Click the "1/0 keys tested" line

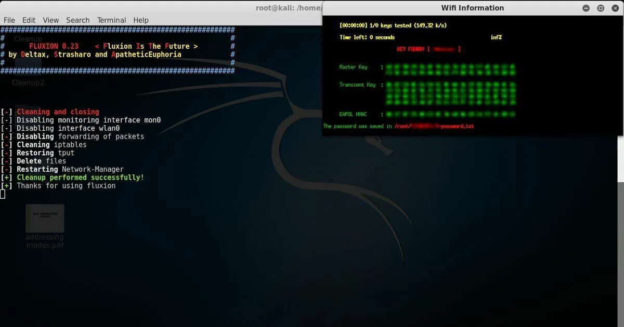(393, 25)
